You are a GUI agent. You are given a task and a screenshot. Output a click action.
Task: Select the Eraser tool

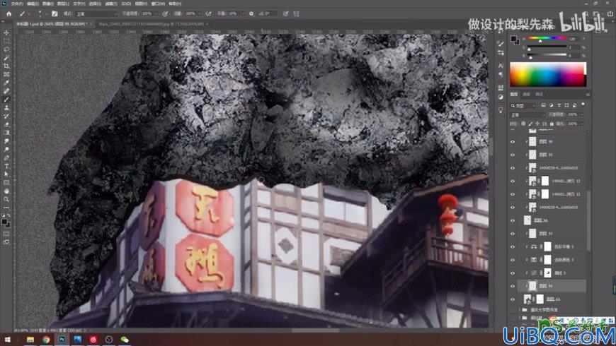[x=6, y=124]
